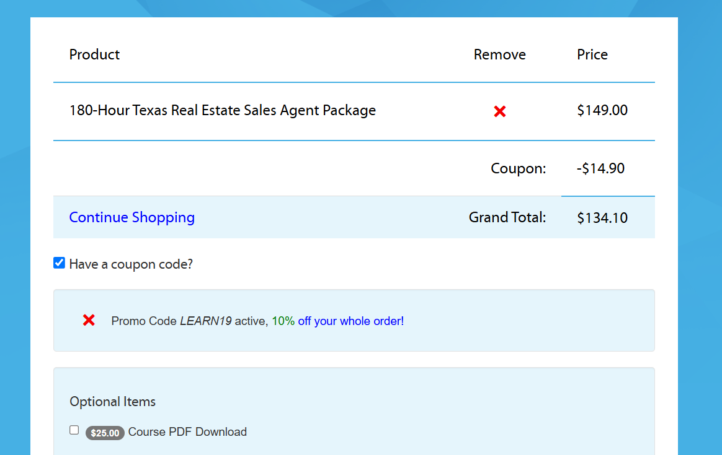Click the Optional Items heading
The height and width of the screenshot is (455, 722).
point(112,402)
